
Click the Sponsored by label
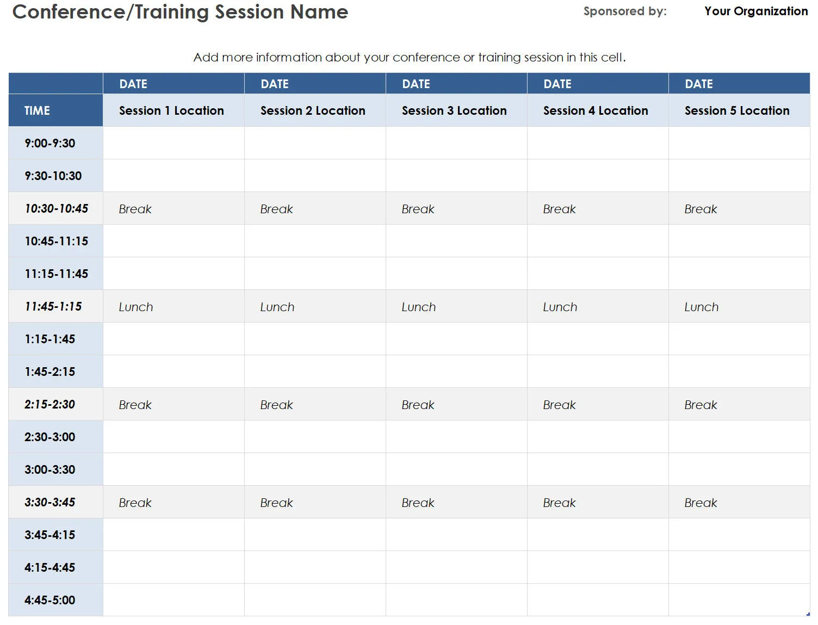pyautogui.click(x=624, y=11)
